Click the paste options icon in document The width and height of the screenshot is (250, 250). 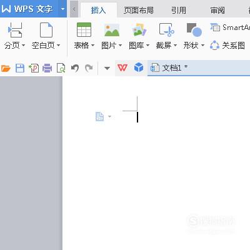pyautogui.click(x=99, y=116)
